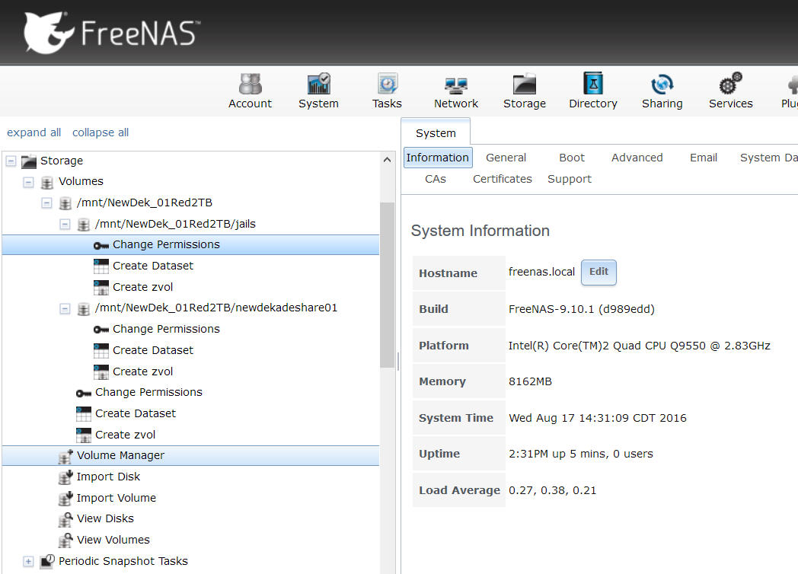
Task: Click key icon for jails Change Permissions
Action: [101, 246]
